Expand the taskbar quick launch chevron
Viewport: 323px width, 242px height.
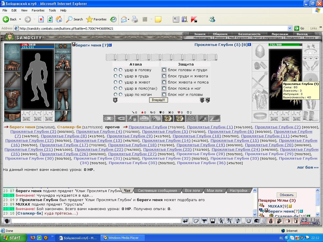pos(52,236)
